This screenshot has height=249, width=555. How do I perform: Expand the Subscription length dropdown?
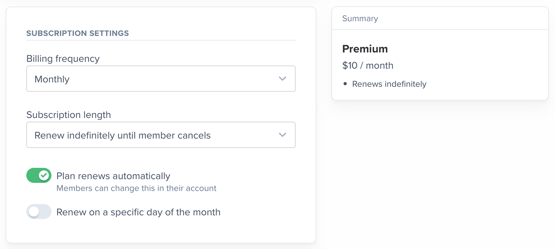[x=161, y=135]
